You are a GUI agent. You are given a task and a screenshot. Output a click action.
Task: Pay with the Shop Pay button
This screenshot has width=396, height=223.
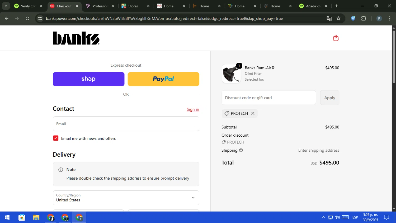click(88, 79)
